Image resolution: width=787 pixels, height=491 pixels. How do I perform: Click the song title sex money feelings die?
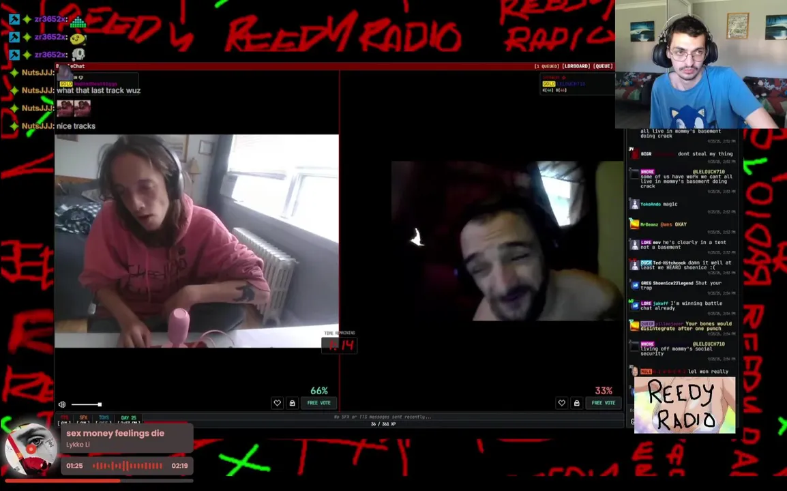(115, 433)
